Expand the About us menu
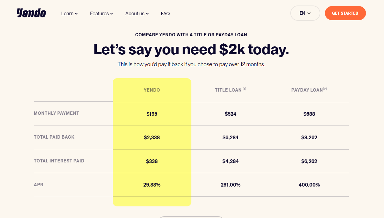 (x=137, y=13)
